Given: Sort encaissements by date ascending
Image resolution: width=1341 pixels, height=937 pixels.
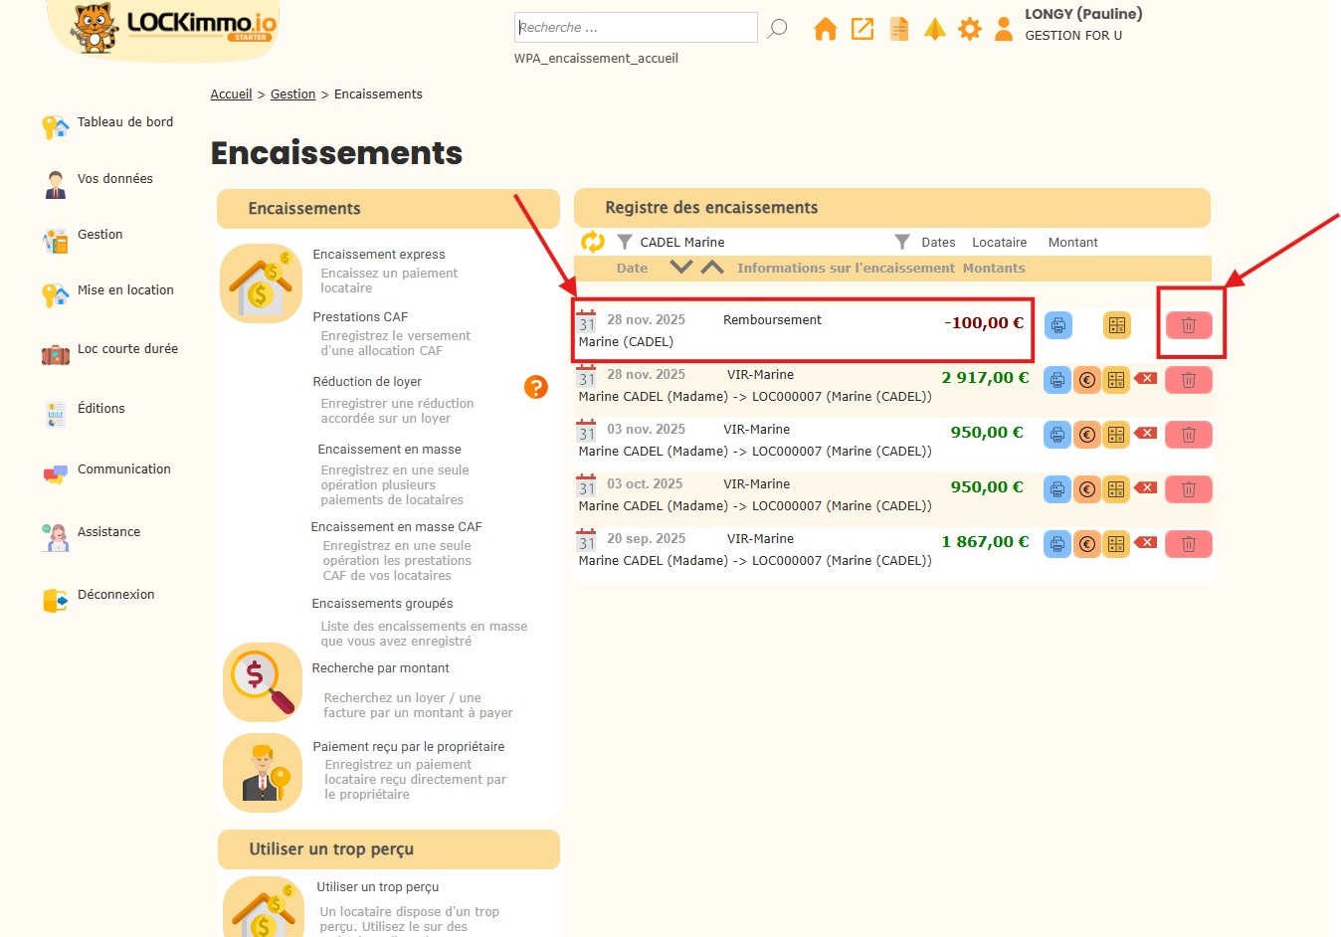Looking at the screenshot, I should point(712,268).
